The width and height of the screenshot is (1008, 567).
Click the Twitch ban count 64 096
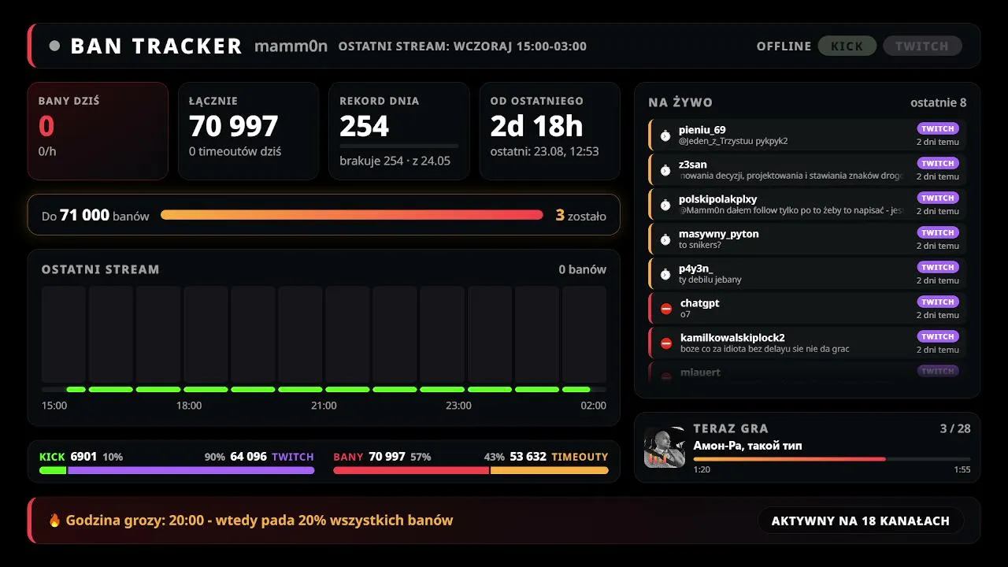click(248, 456)
